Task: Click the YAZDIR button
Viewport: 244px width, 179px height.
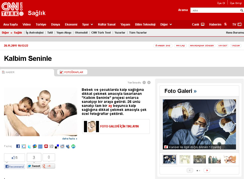Action: coord(235,46)
